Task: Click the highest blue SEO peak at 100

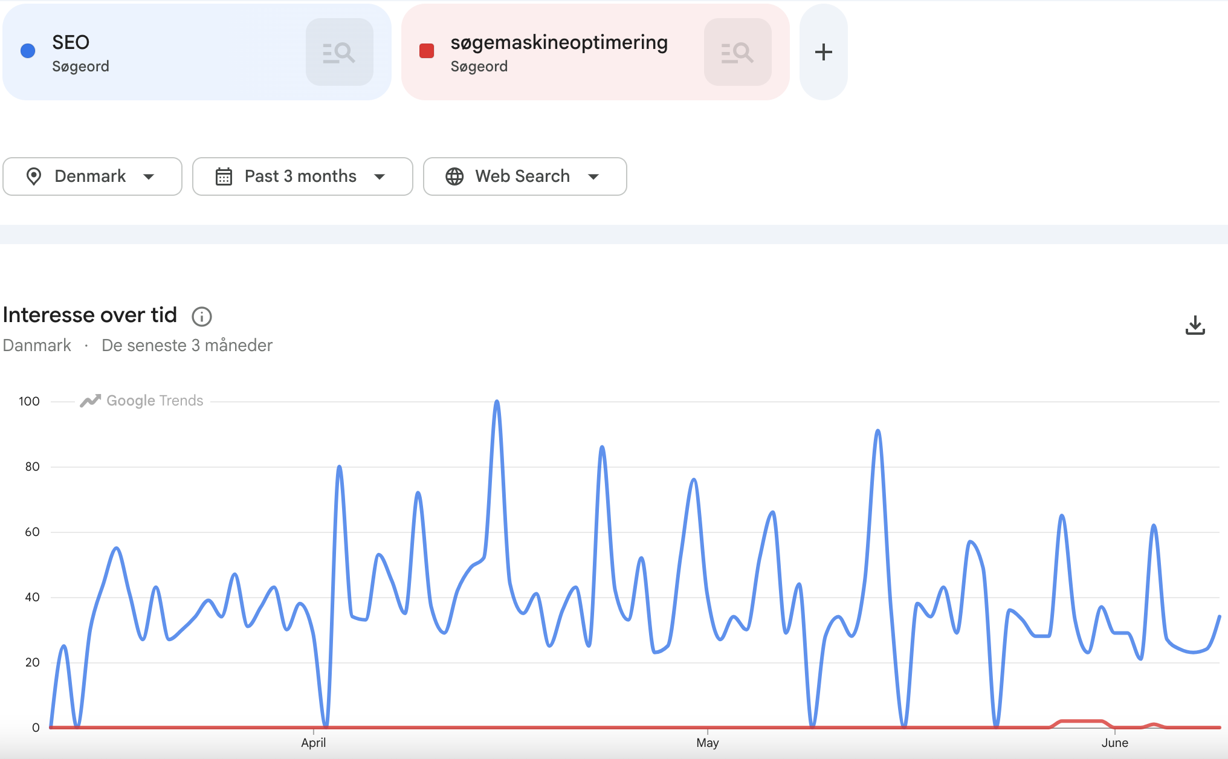Action: [x=497, y=402]
